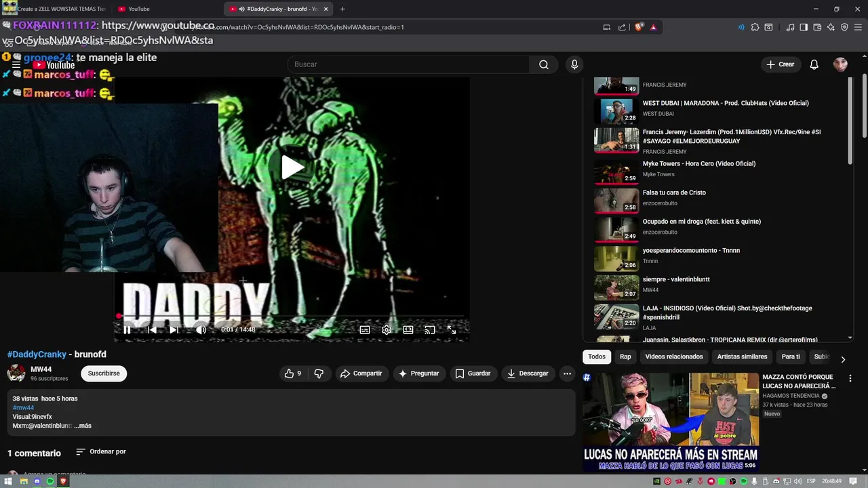This screenshot has width=868, height=488.
Task: Click the Preguntar button
Action: coord(418,373)
